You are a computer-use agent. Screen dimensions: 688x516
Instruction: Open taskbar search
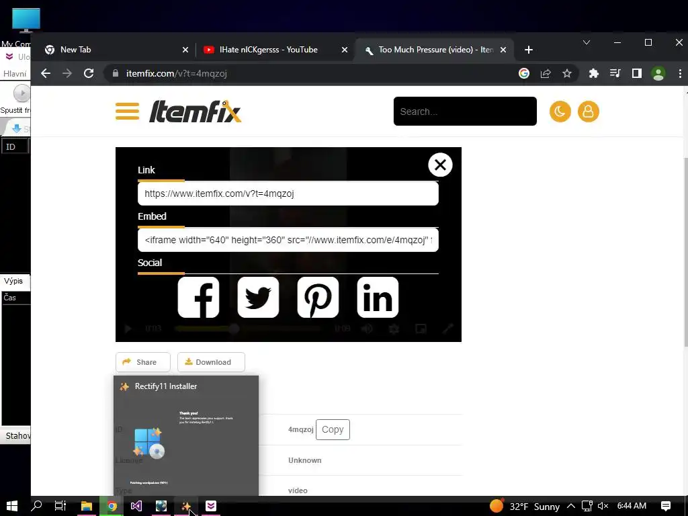(x=36, y=506)
